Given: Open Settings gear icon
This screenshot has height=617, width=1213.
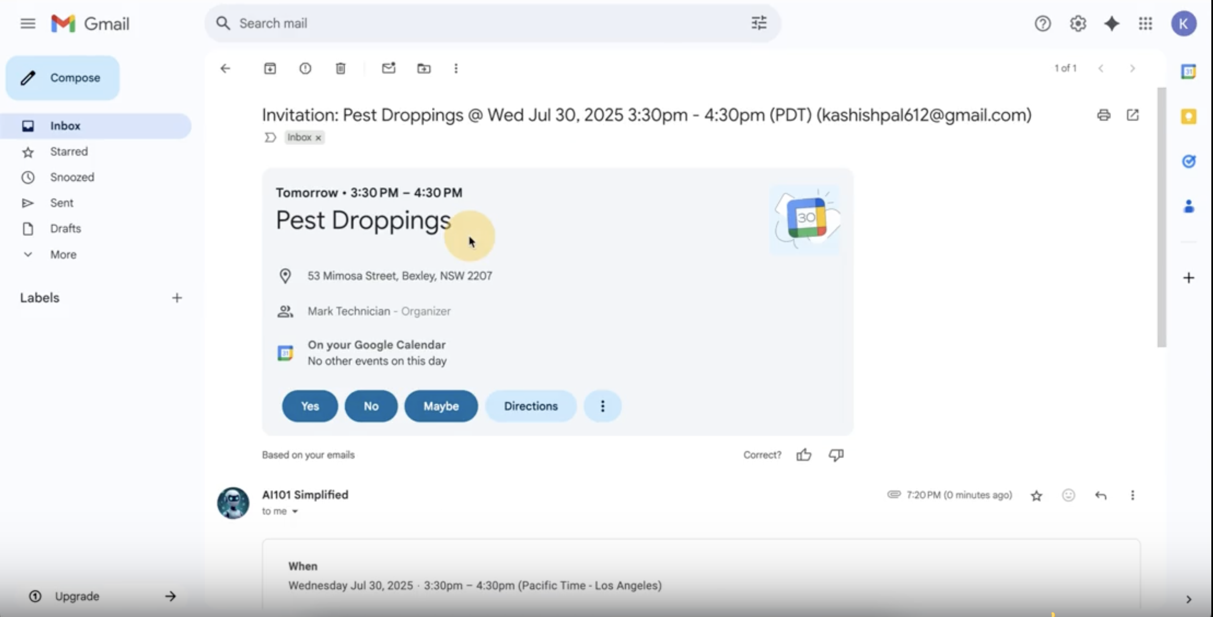Looking at the screenshot, I should pyautogui.click(x=1078, y=23).
